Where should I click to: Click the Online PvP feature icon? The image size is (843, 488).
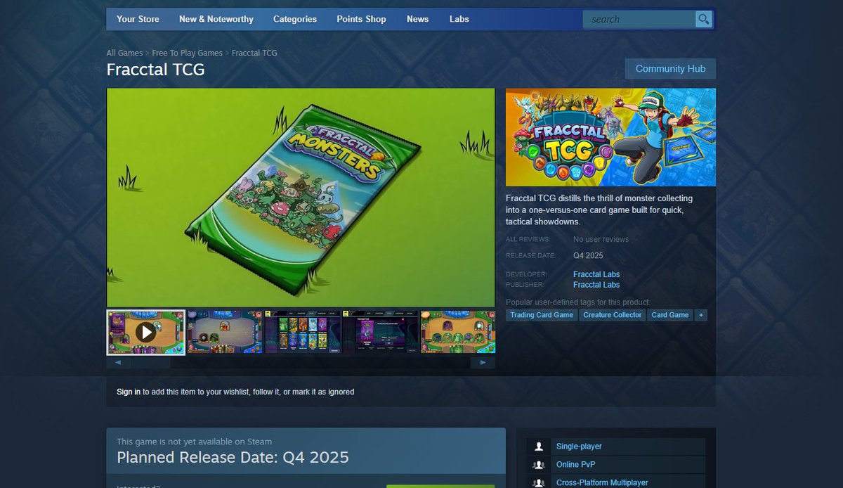[539, 465]
